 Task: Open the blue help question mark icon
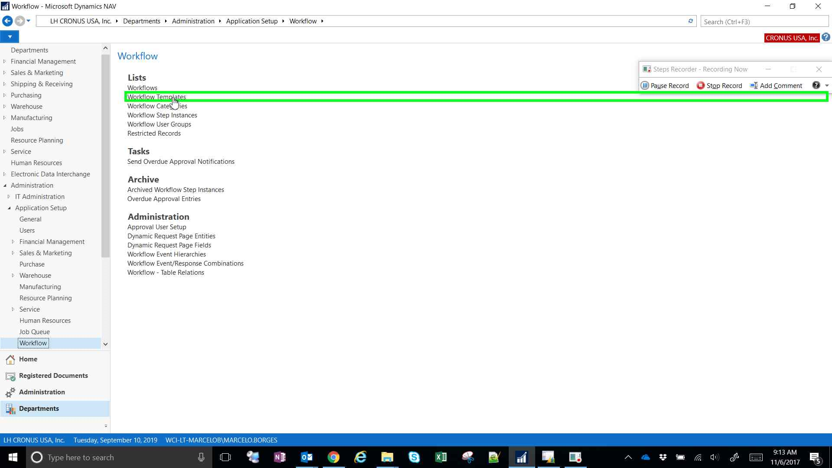826,38
